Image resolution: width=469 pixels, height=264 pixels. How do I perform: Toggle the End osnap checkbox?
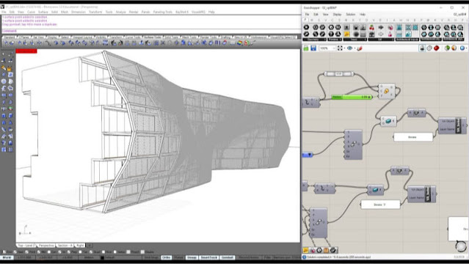[4, 252]
